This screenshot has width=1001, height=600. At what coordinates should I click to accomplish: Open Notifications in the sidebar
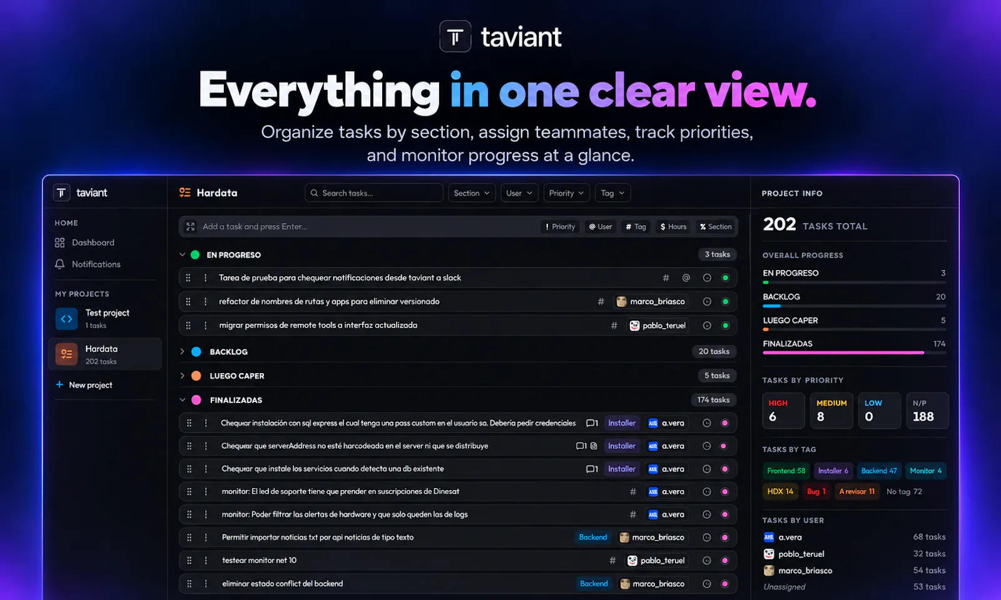coord(96,264)
